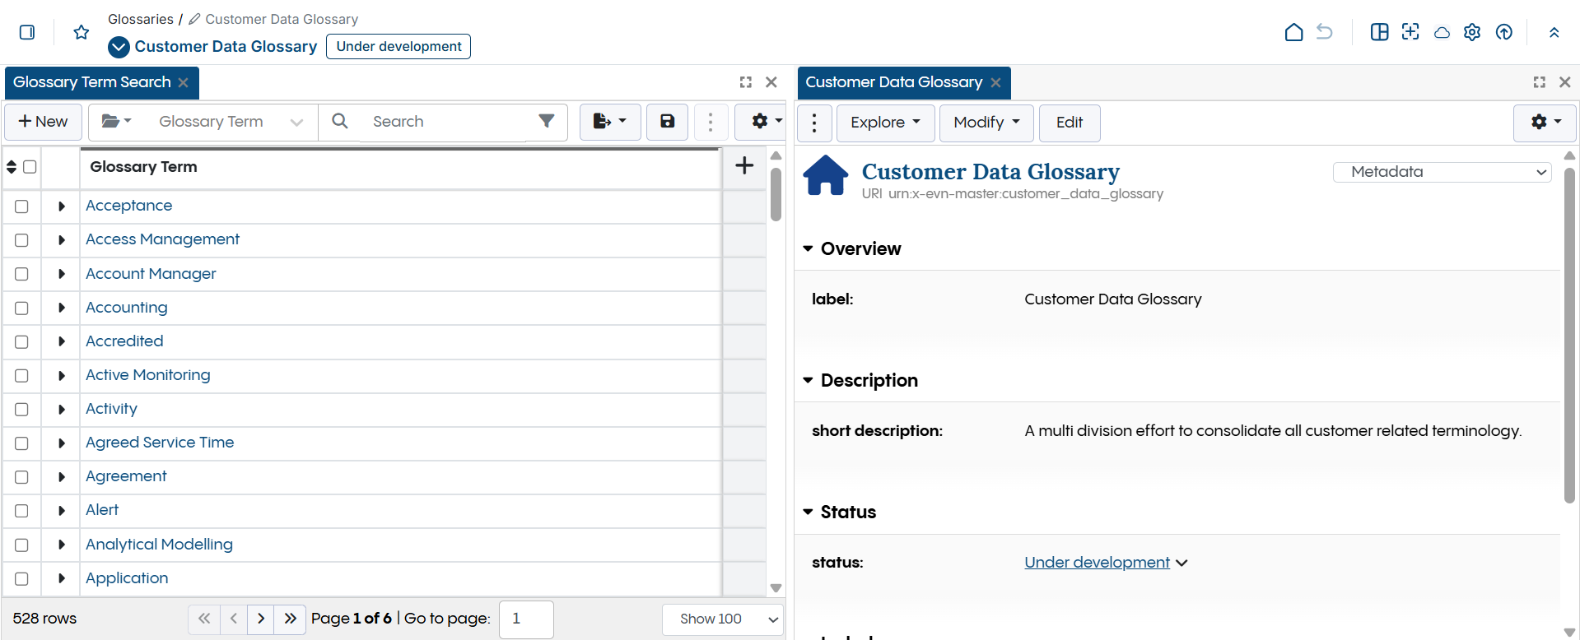This screenshot has height=640, width=1580.
Task: Check the Active Monitoring row checkbox
Action: click(x=21, y=376)
